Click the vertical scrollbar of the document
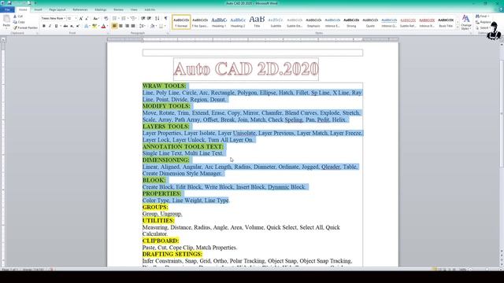 click(x=501, y=148)
